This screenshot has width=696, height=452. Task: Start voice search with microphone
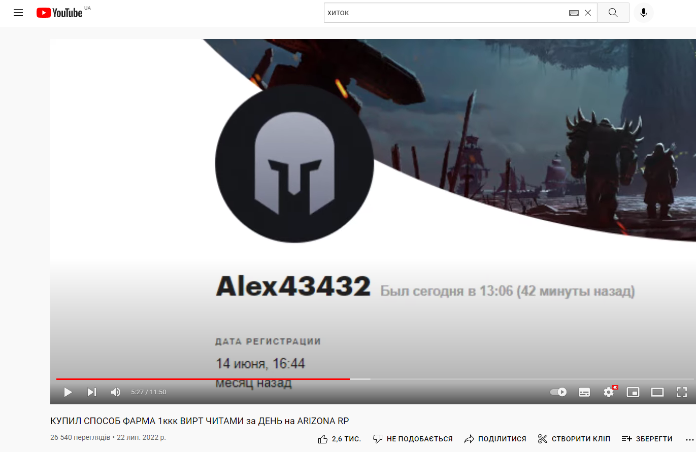pos(644,13)
